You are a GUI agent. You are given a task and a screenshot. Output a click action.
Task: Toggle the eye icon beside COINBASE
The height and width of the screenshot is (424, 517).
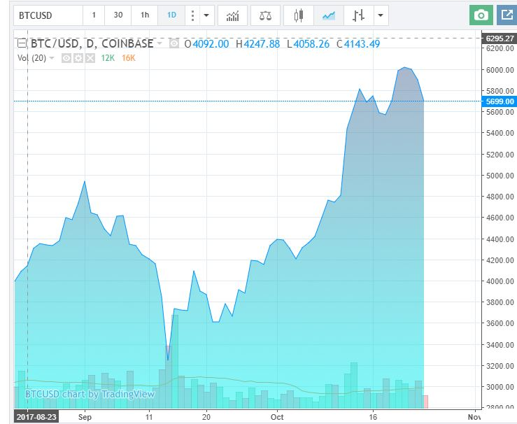click(x=174, y=43)
